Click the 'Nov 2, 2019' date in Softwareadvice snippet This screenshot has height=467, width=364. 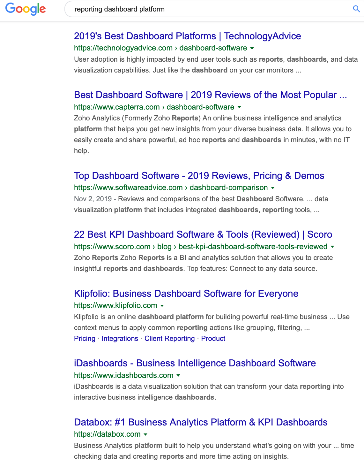click(93, 199)
